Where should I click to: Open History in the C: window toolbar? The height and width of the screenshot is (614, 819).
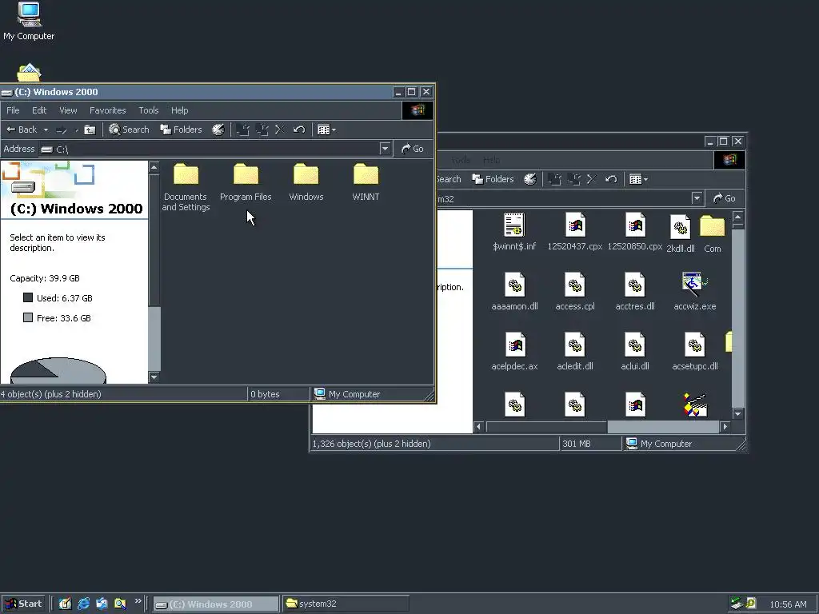(x=218, y=130)
